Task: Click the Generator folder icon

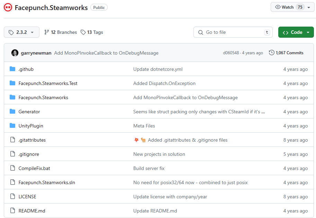Action: coord(12,111)
